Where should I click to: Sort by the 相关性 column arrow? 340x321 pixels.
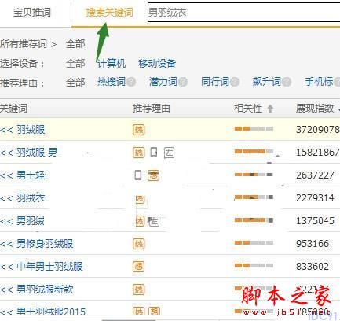pyautogui.click(x=270, y=109)
